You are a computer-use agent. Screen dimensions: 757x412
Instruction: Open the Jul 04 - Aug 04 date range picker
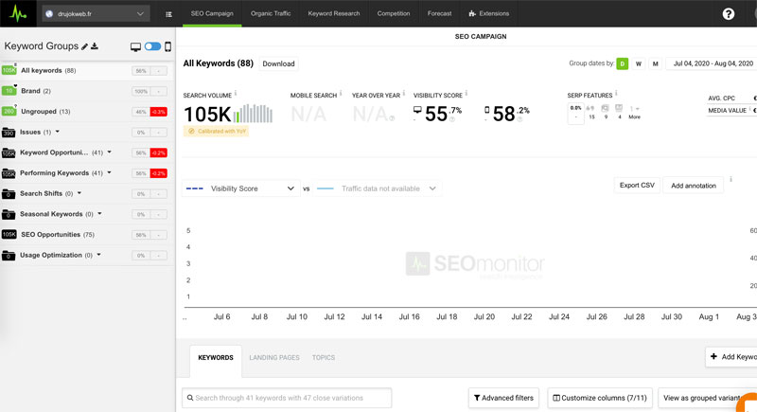coord(713,63)
